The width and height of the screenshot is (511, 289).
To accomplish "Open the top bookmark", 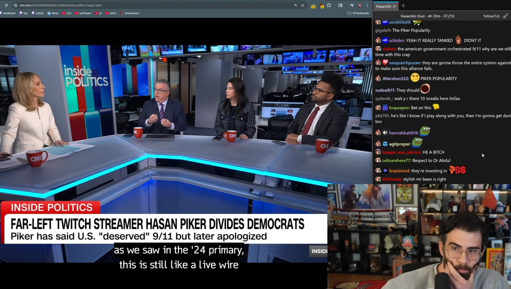I will 23,13.
